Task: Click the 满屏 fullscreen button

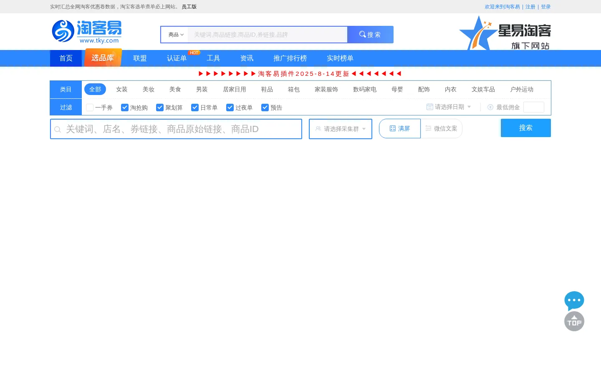Action: coord(400,128)
